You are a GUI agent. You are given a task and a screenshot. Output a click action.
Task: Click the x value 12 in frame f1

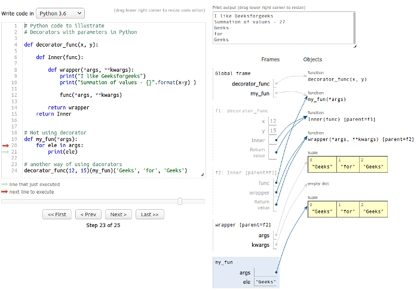click(273, 121)
